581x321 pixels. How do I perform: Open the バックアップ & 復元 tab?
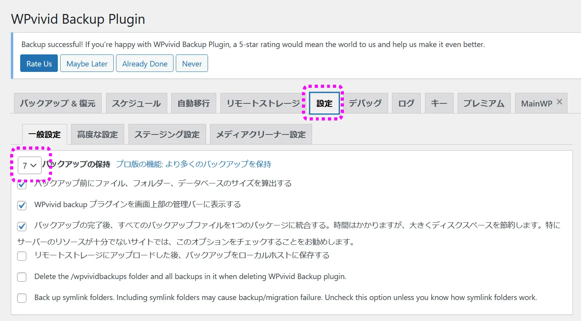(57, 103)
